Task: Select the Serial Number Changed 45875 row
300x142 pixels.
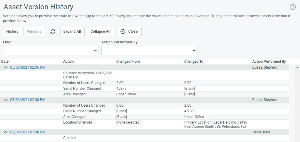Action: point(145,89)
